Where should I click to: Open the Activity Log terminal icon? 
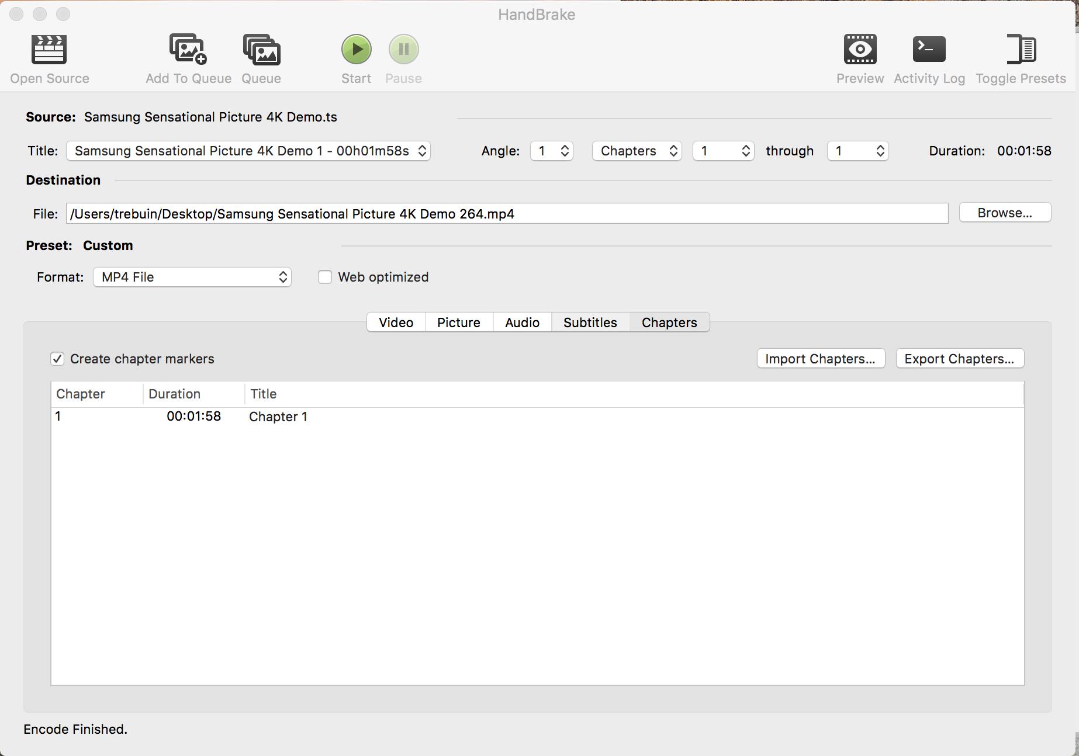(x=929, y=49)
